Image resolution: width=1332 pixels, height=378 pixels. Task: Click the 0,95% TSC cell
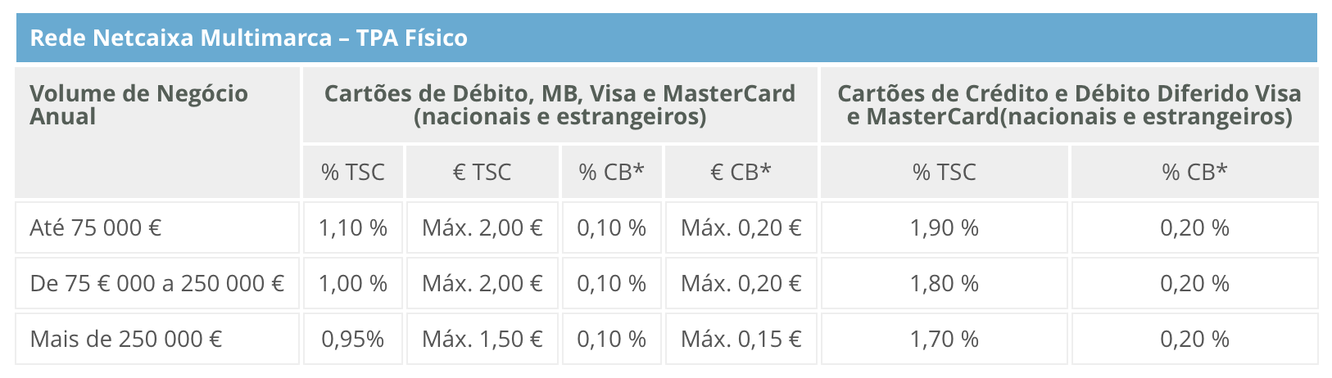[x=352, y=339]
